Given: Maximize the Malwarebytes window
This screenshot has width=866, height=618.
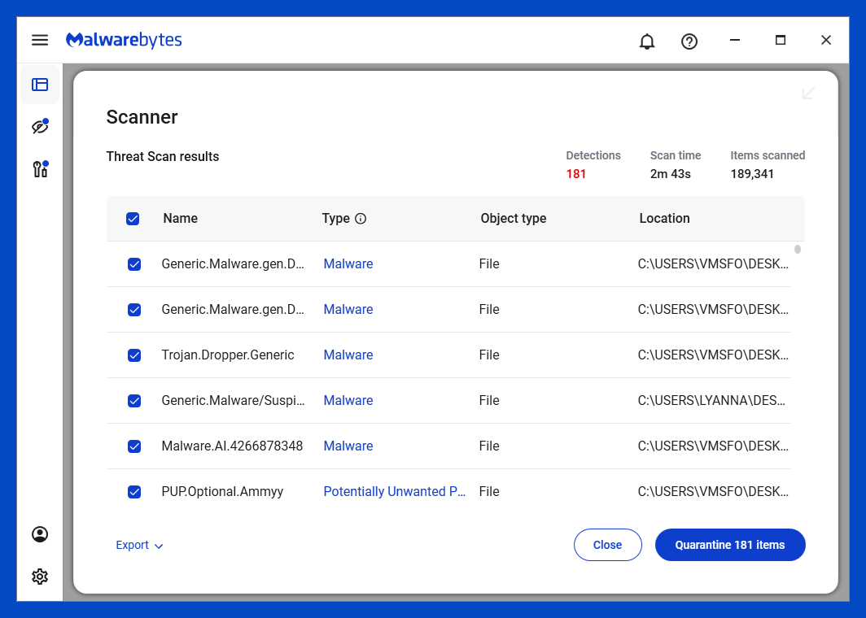Looking at the screenshot, I should (781, 40).
